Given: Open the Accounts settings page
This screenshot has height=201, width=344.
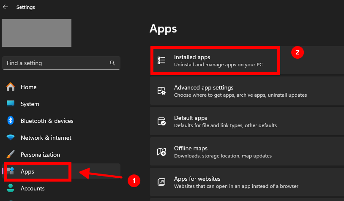Looking at the screenshot, I should 33,188.
